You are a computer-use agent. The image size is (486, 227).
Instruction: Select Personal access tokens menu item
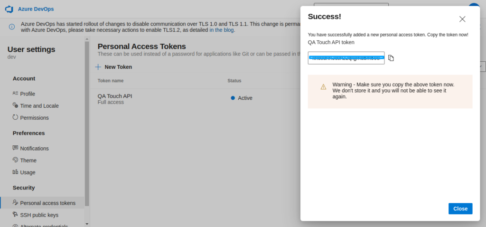pos(47,203)
